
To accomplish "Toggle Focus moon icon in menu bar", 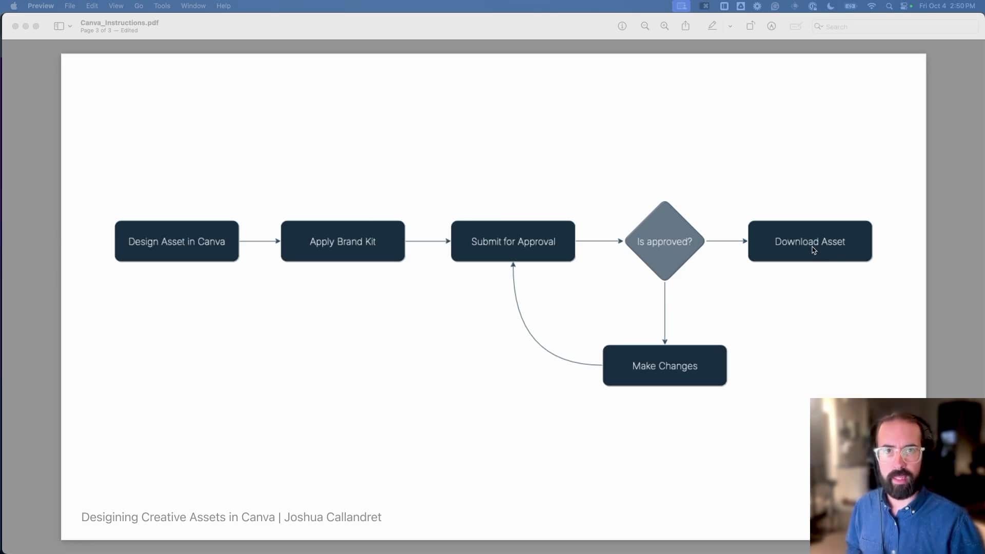I will pyautogui.click(x=831, y=6).
